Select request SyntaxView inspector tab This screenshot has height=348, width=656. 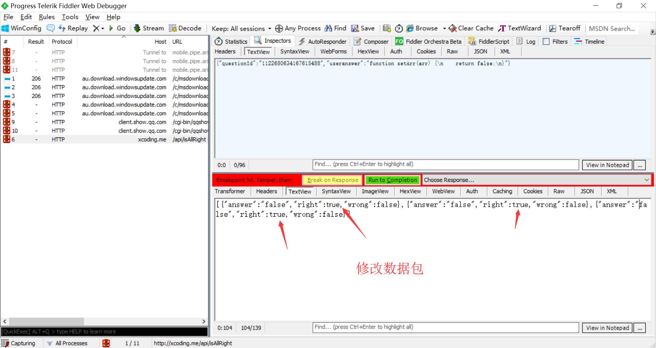coord(295,52)
